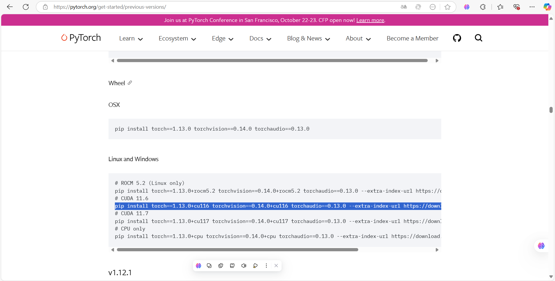This screenshot has width=555, height=281.
Task: Open the Extensions puzzle icon
Action: click(x=483, y=7)
